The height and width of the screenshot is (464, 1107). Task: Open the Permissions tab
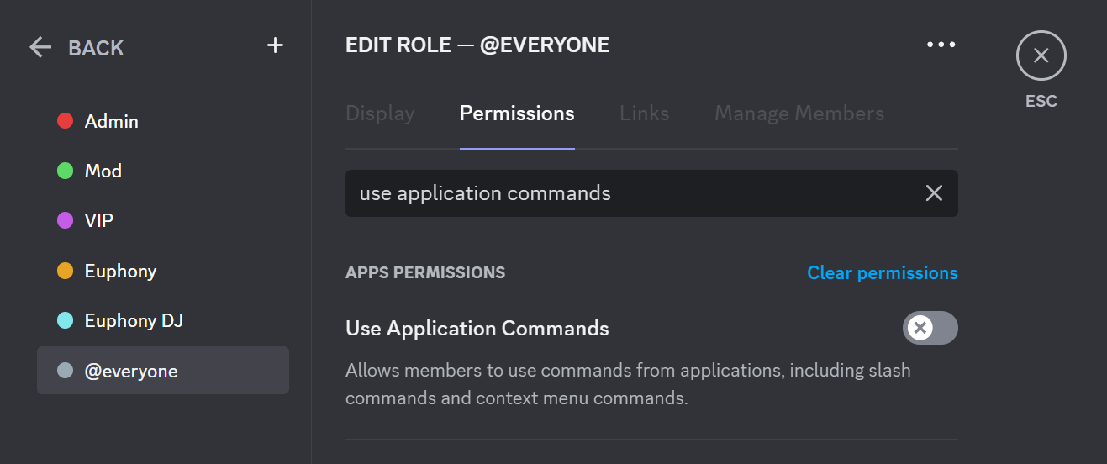tap(517, 113)
